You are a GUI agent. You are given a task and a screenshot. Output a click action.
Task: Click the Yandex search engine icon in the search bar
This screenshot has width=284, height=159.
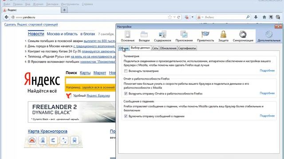point(199,17)
